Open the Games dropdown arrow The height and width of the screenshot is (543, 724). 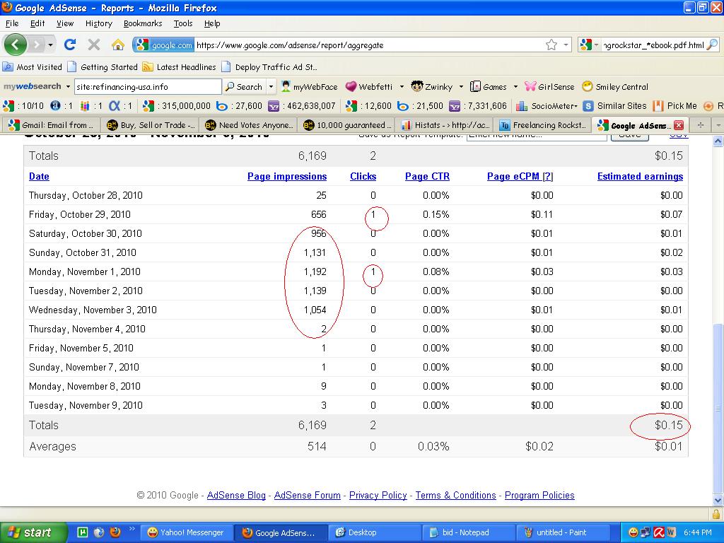click(515, 86)
